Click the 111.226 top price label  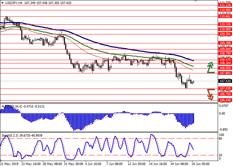(x=225, y=5)
